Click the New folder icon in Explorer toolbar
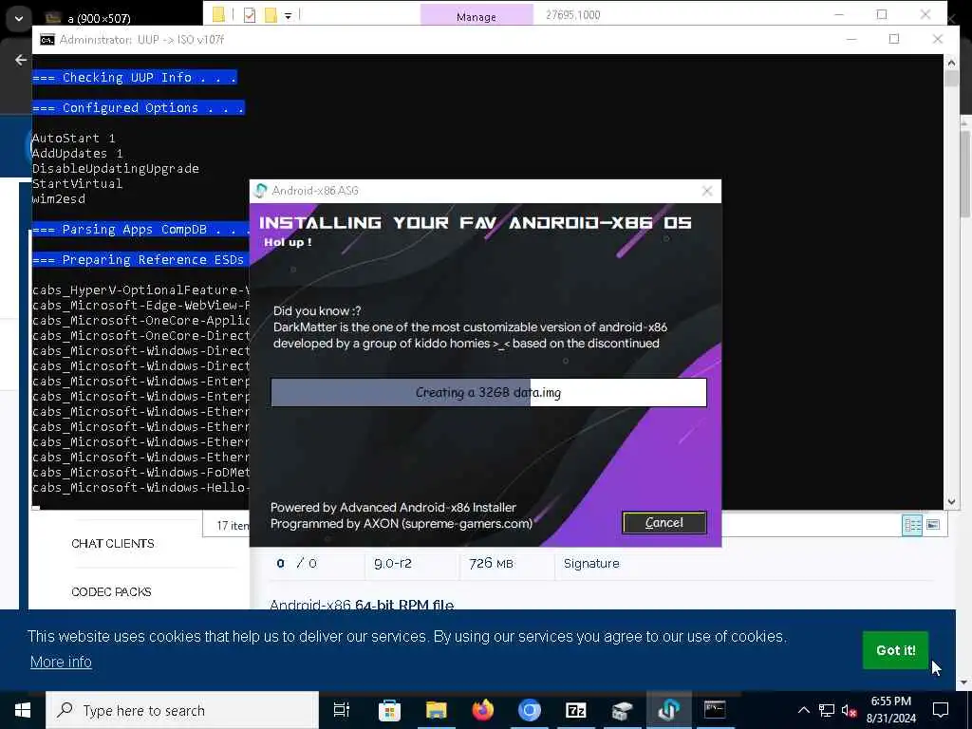Screen dimensions: 972x729 [x=271, y=15]
